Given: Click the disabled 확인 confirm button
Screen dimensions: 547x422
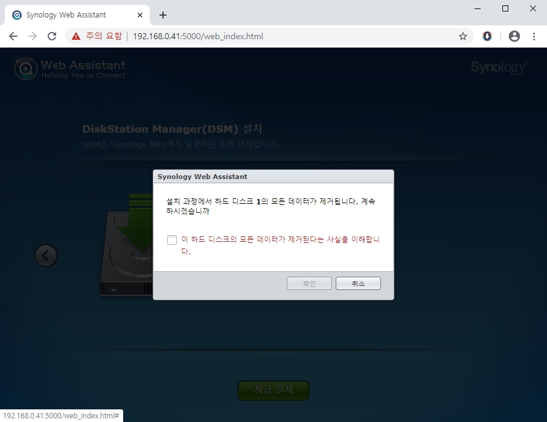Looking at the screenshot, I should click(x=309, y=283).
